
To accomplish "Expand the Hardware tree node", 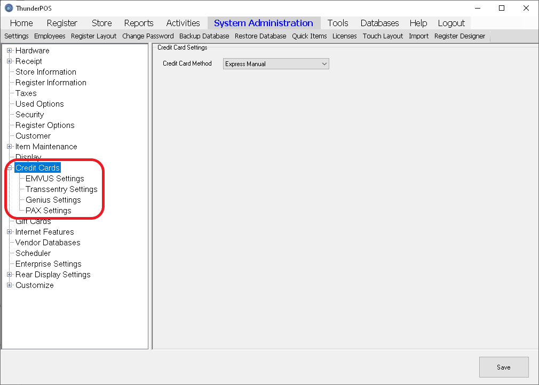I will (x=10, y=51).
